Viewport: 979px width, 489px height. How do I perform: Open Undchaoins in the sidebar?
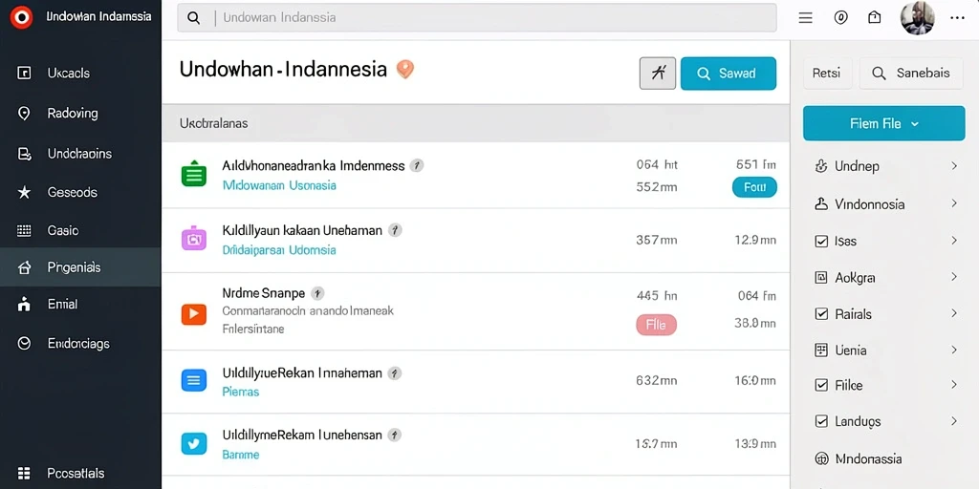[79, 154]
